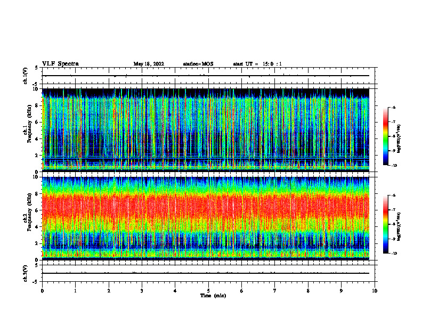Click time axis tick label '8'

(x=308, y=291)
